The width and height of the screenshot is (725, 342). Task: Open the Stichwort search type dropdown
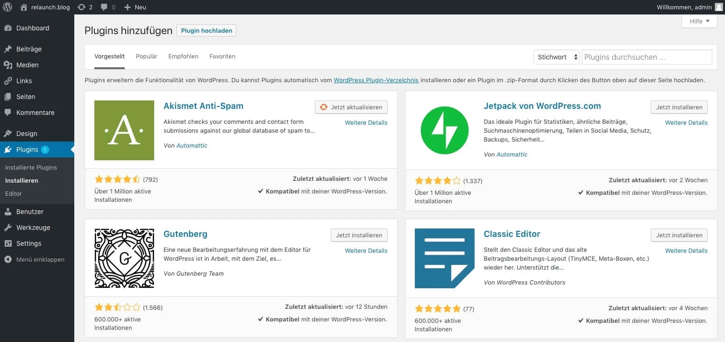click(556, 57)
